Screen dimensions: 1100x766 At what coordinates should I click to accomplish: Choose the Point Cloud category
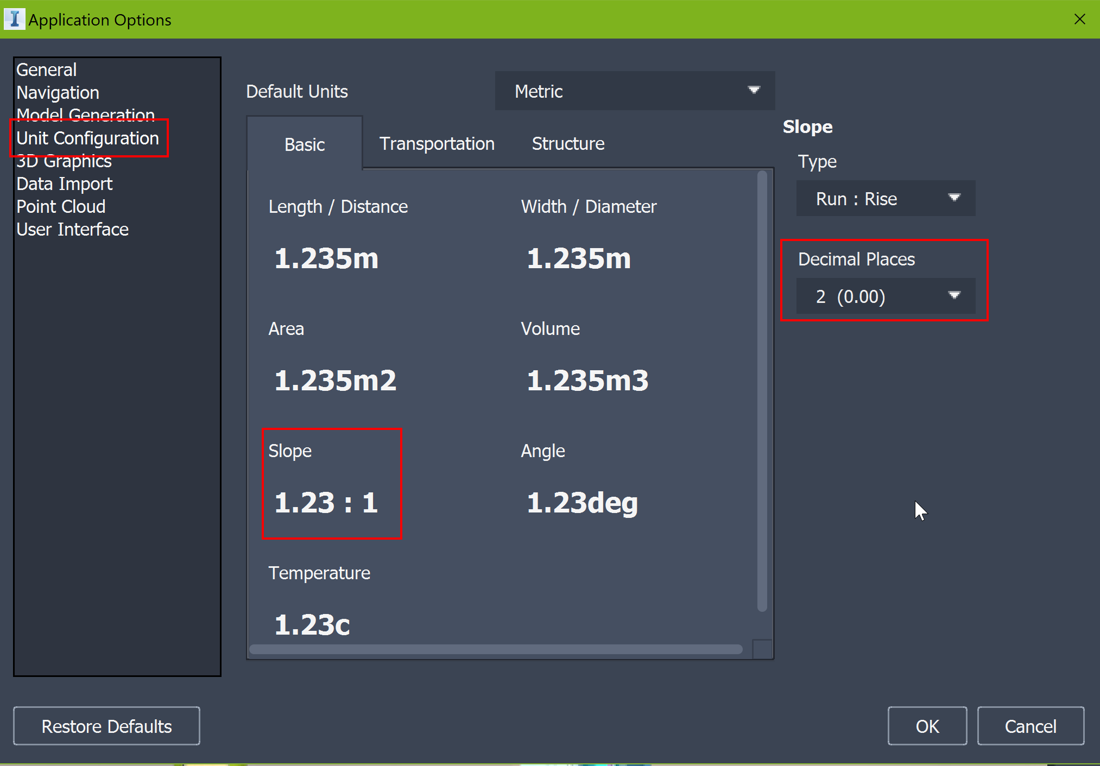pos(61,206)
